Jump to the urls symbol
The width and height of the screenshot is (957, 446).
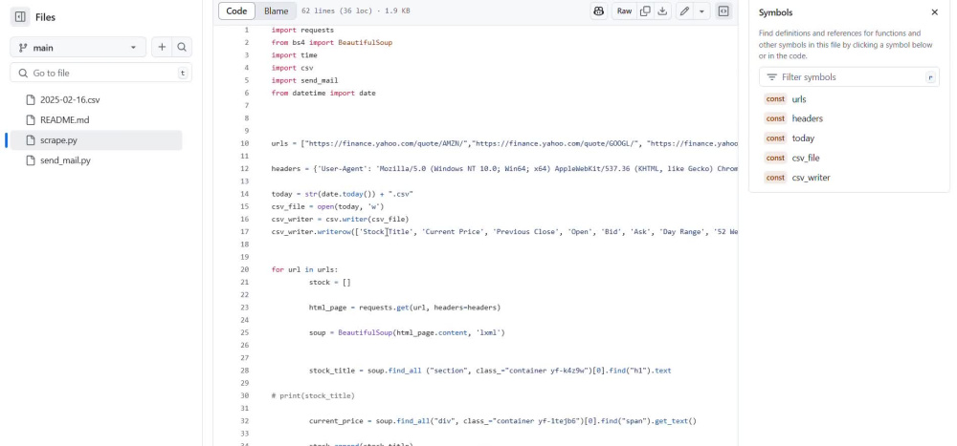(799, 99)
